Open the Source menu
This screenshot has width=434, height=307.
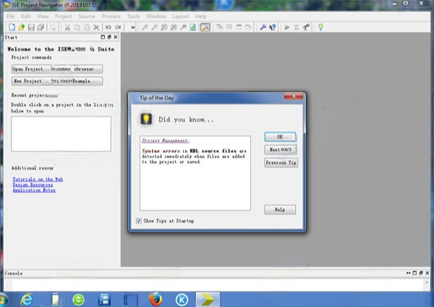87,17
